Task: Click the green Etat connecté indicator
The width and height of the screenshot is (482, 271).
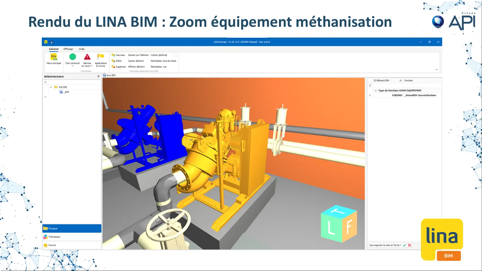Action: click(73, 57)
